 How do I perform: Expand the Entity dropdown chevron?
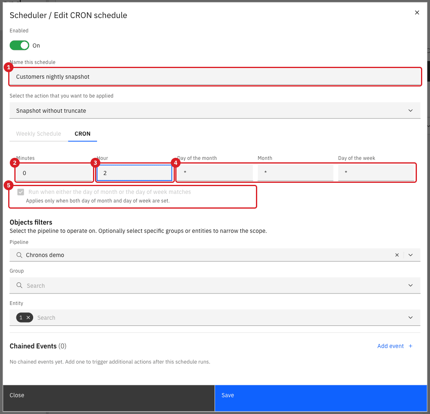coord(410,318)
